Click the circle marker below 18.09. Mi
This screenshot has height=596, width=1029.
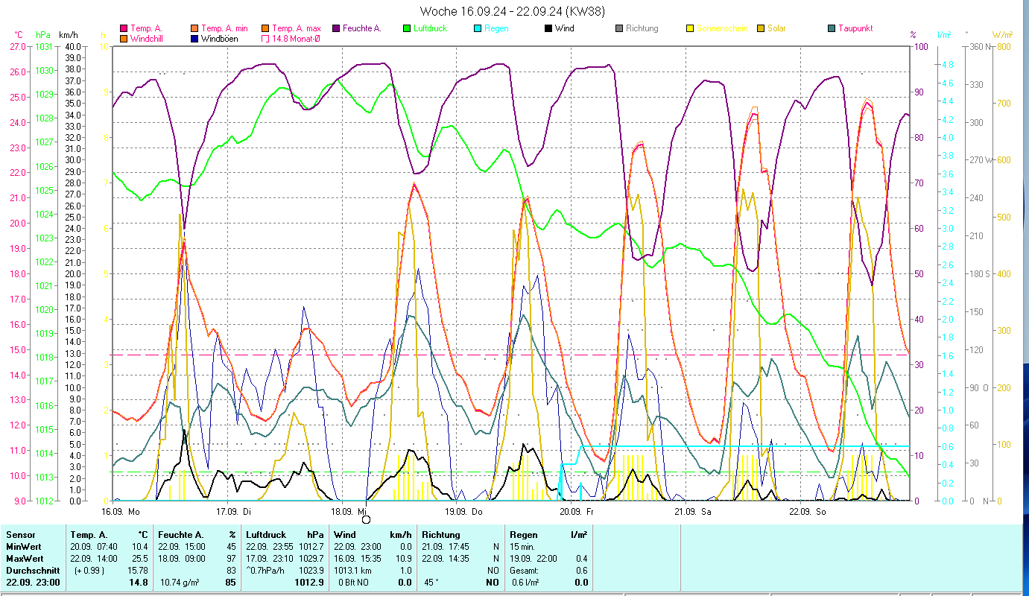point(366,519)
